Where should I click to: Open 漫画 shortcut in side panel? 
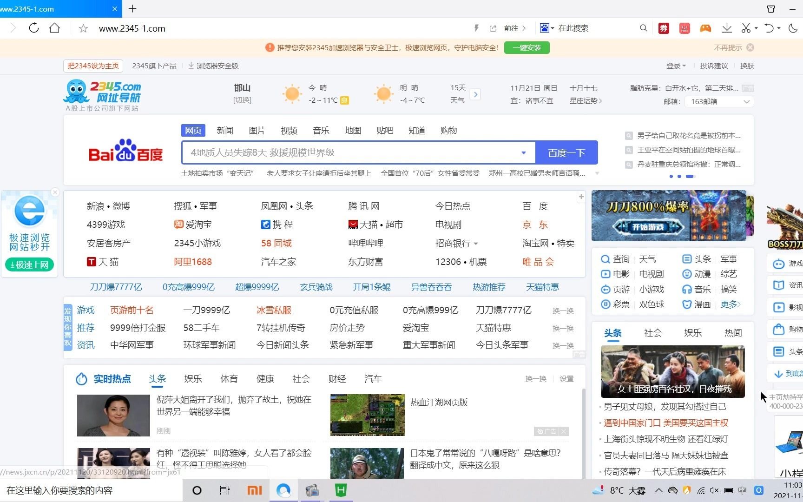[x=696, y=304]
